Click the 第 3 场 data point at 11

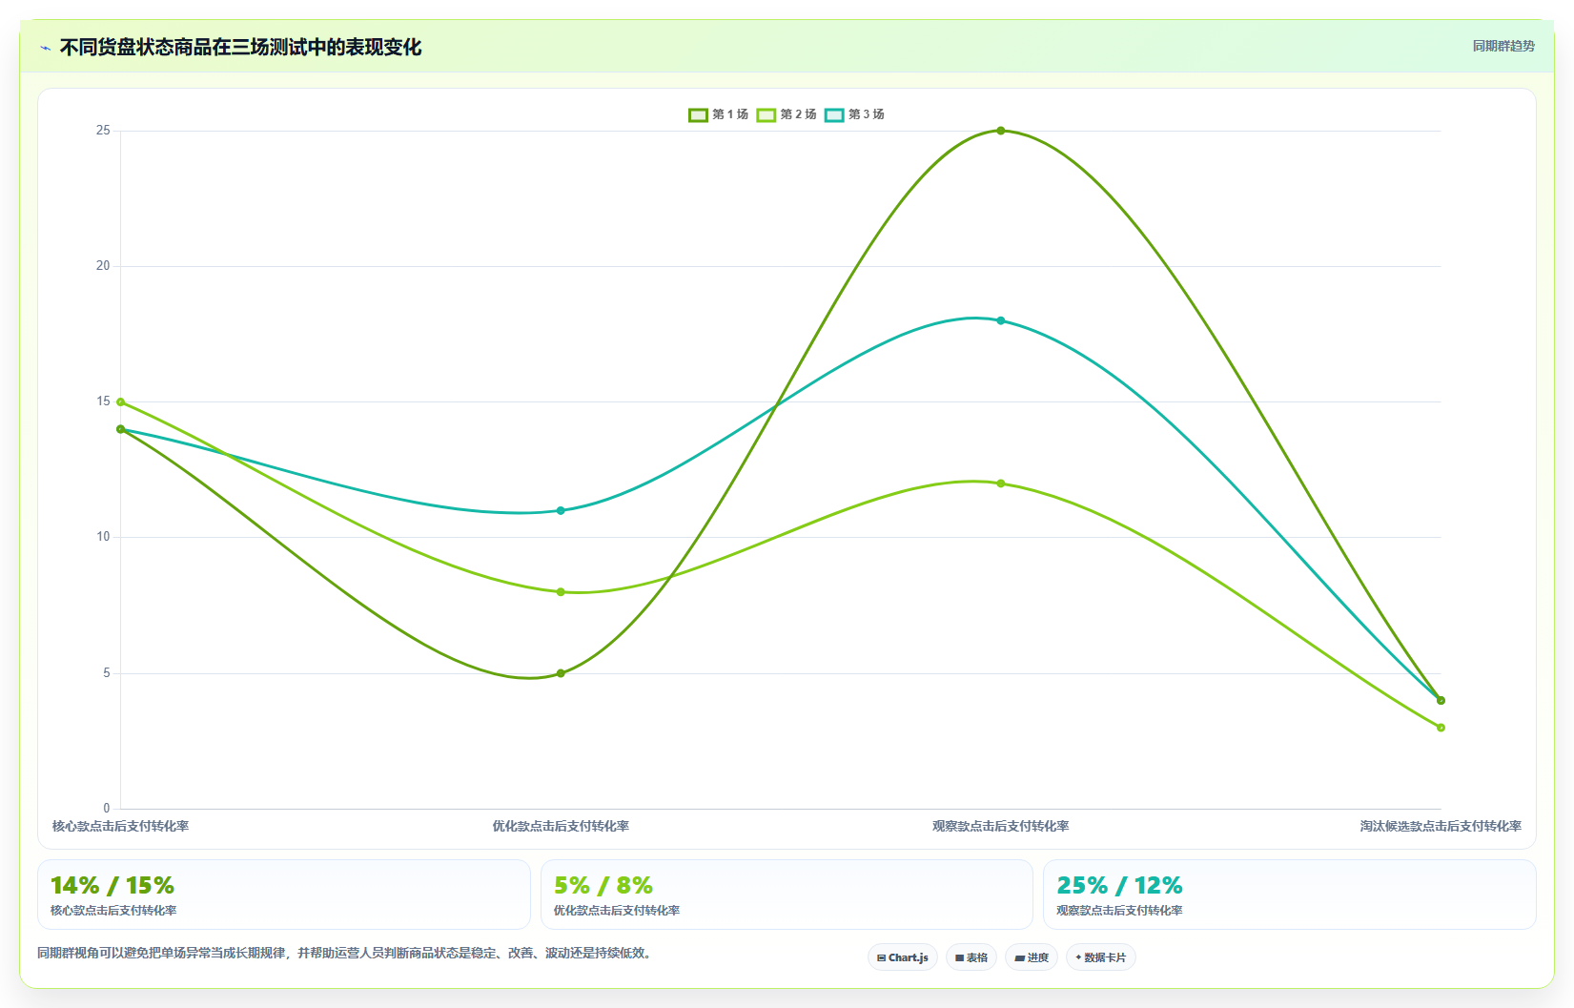point(561,510)
